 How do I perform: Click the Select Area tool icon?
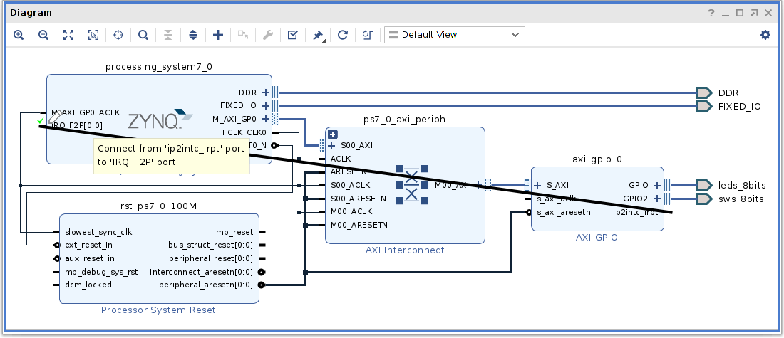(x=93, y=35)
